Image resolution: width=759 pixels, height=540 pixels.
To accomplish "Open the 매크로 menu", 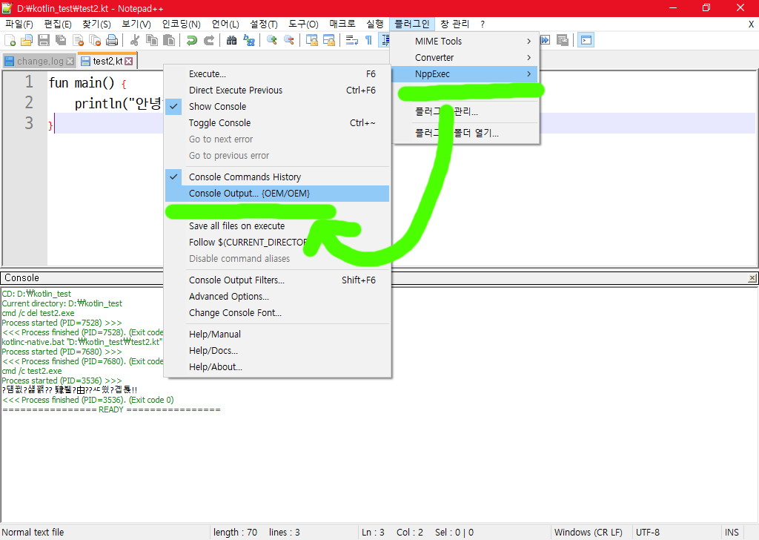I will click(x=342, y=24).
